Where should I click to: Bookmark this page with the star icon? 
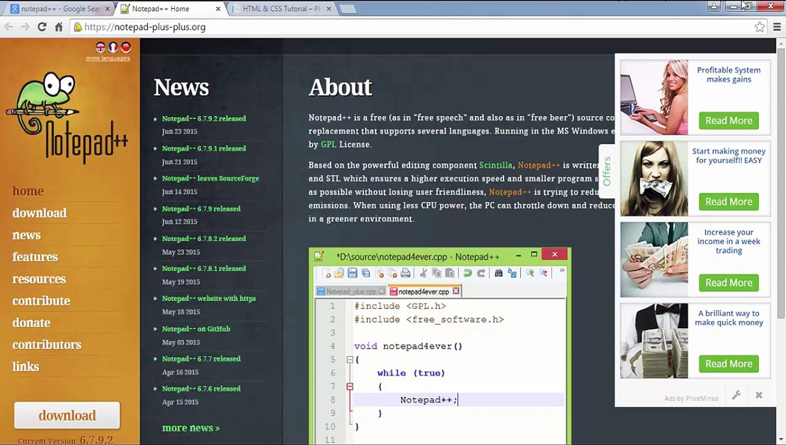[x=759, y=27]
